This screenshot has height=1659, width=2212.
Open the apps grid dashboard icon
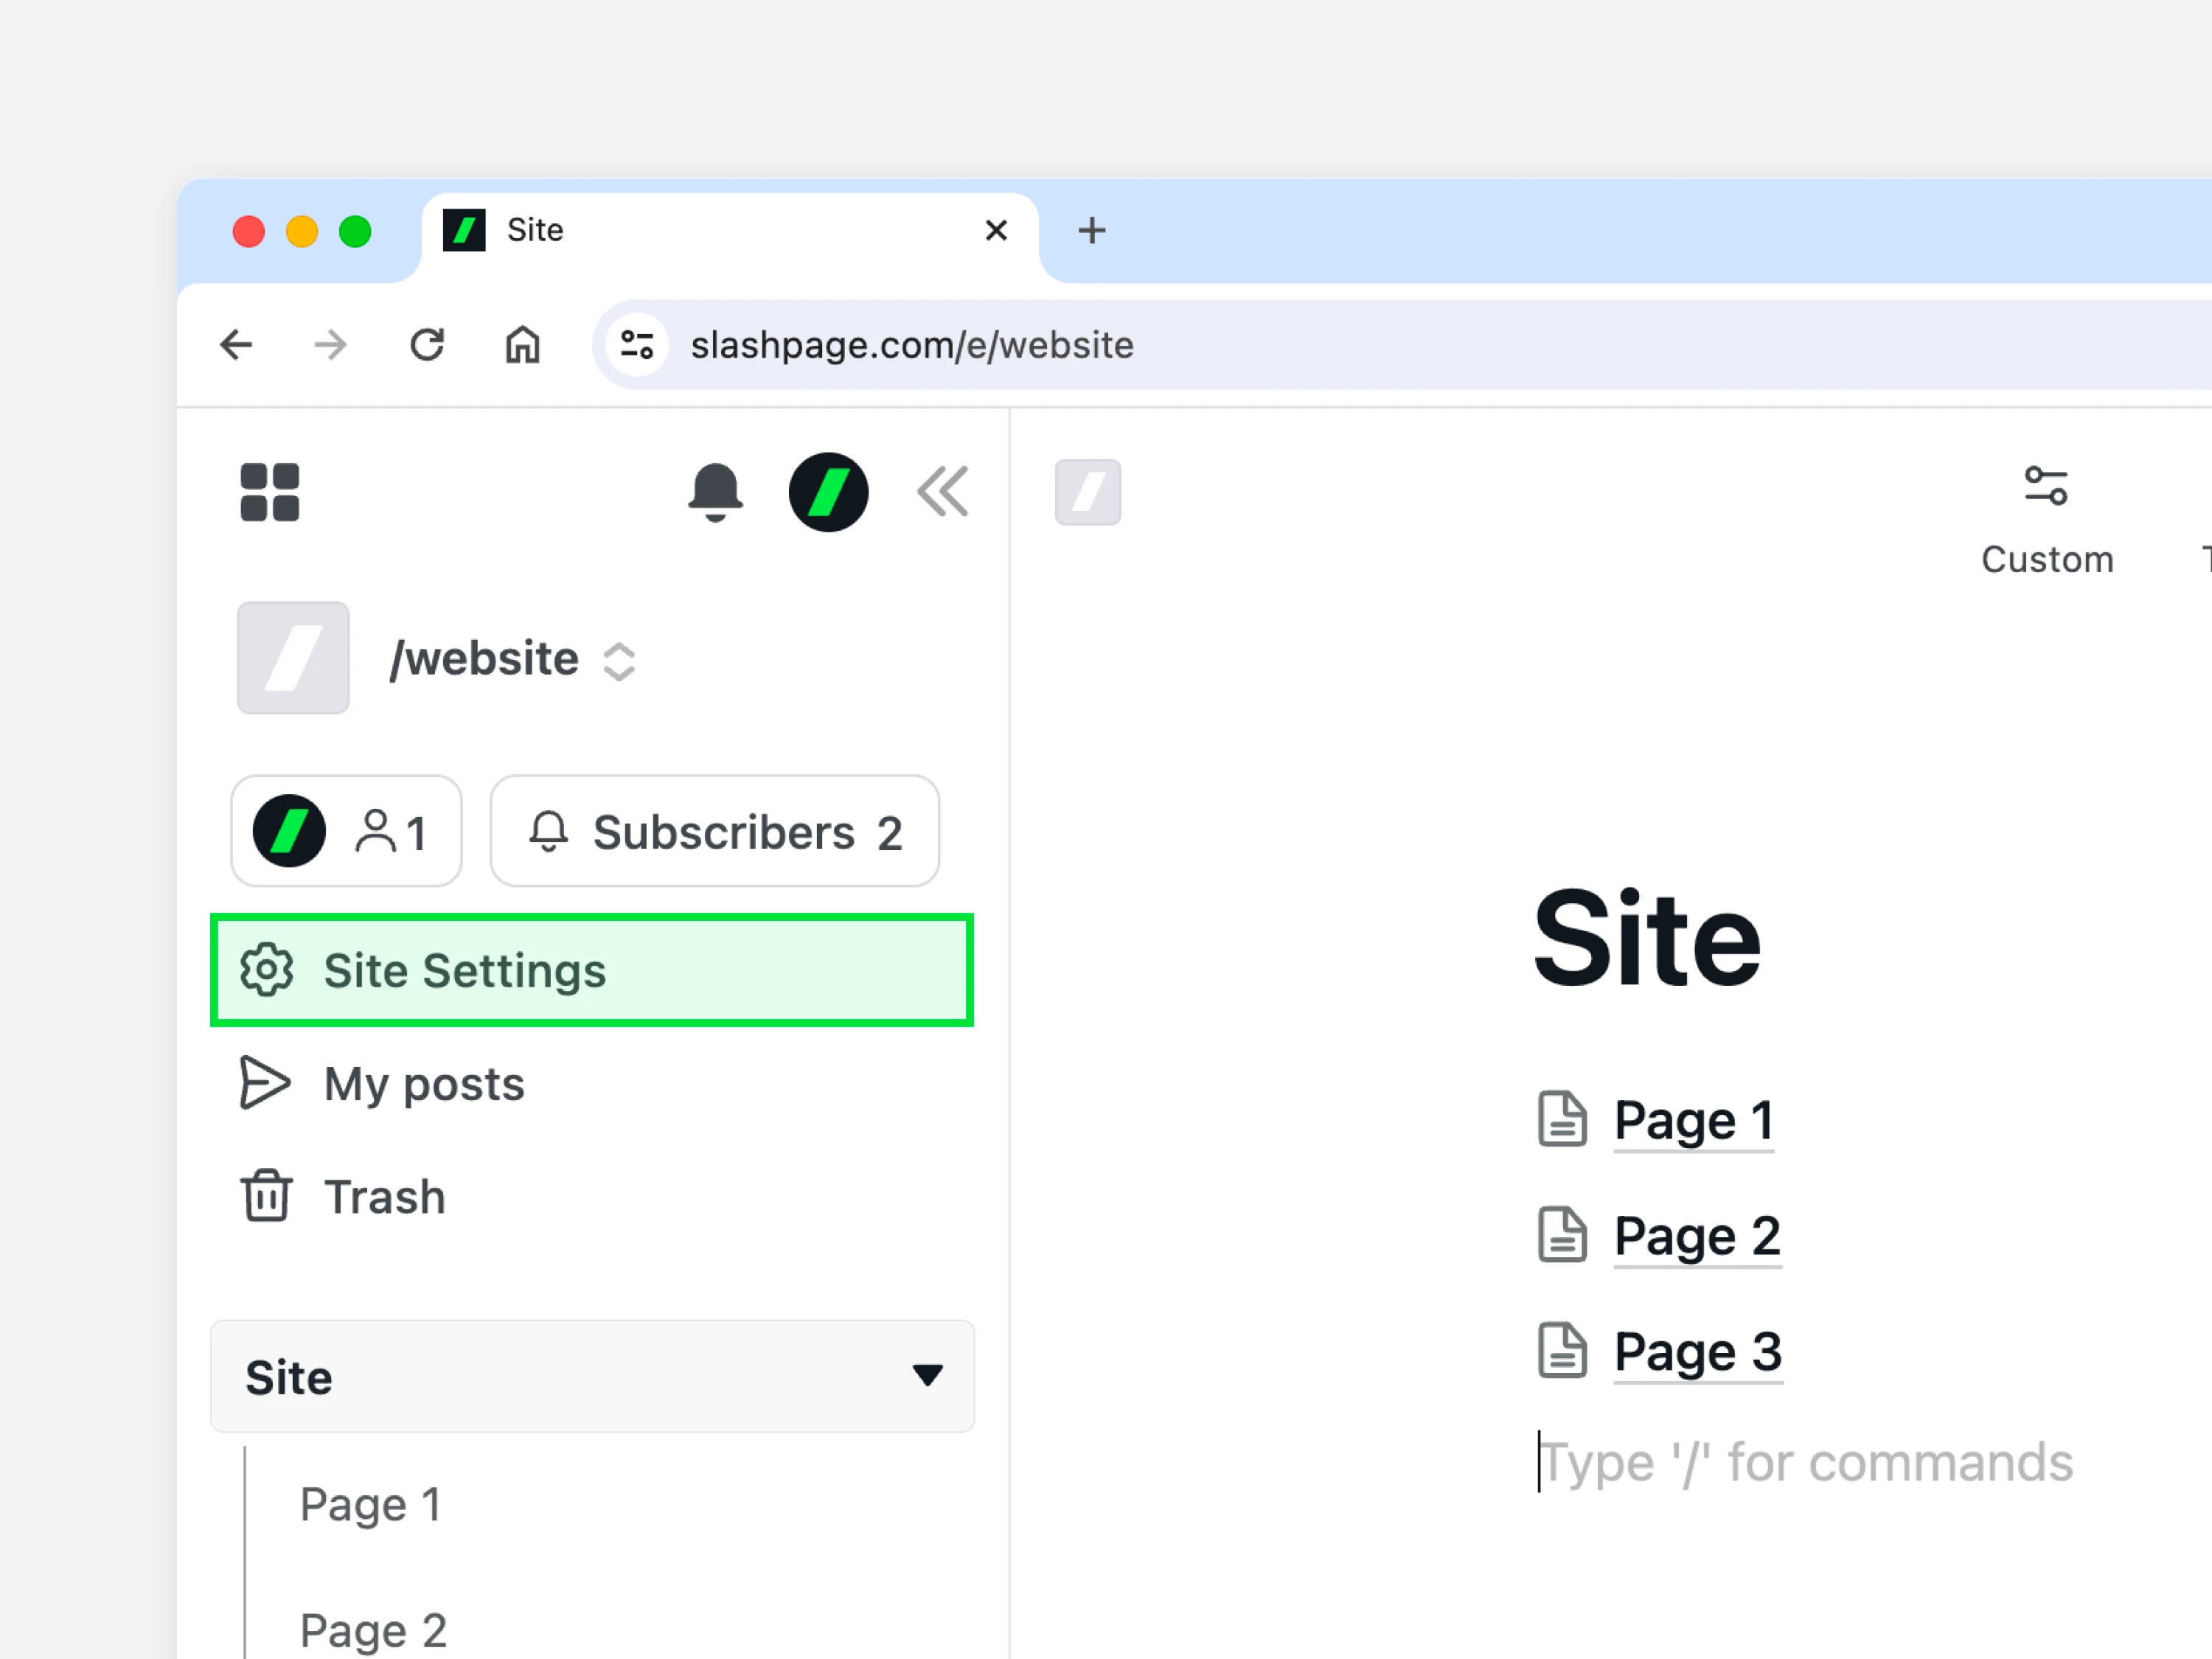(x=269, y=492)
